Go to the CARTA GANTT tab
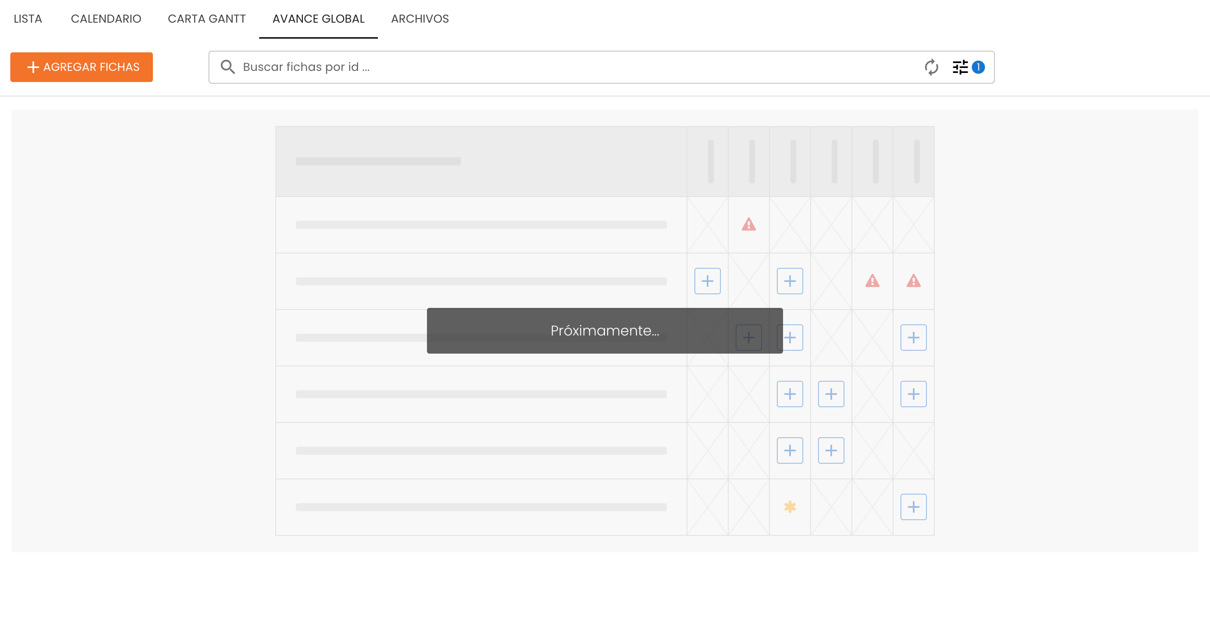 [206, 19]
